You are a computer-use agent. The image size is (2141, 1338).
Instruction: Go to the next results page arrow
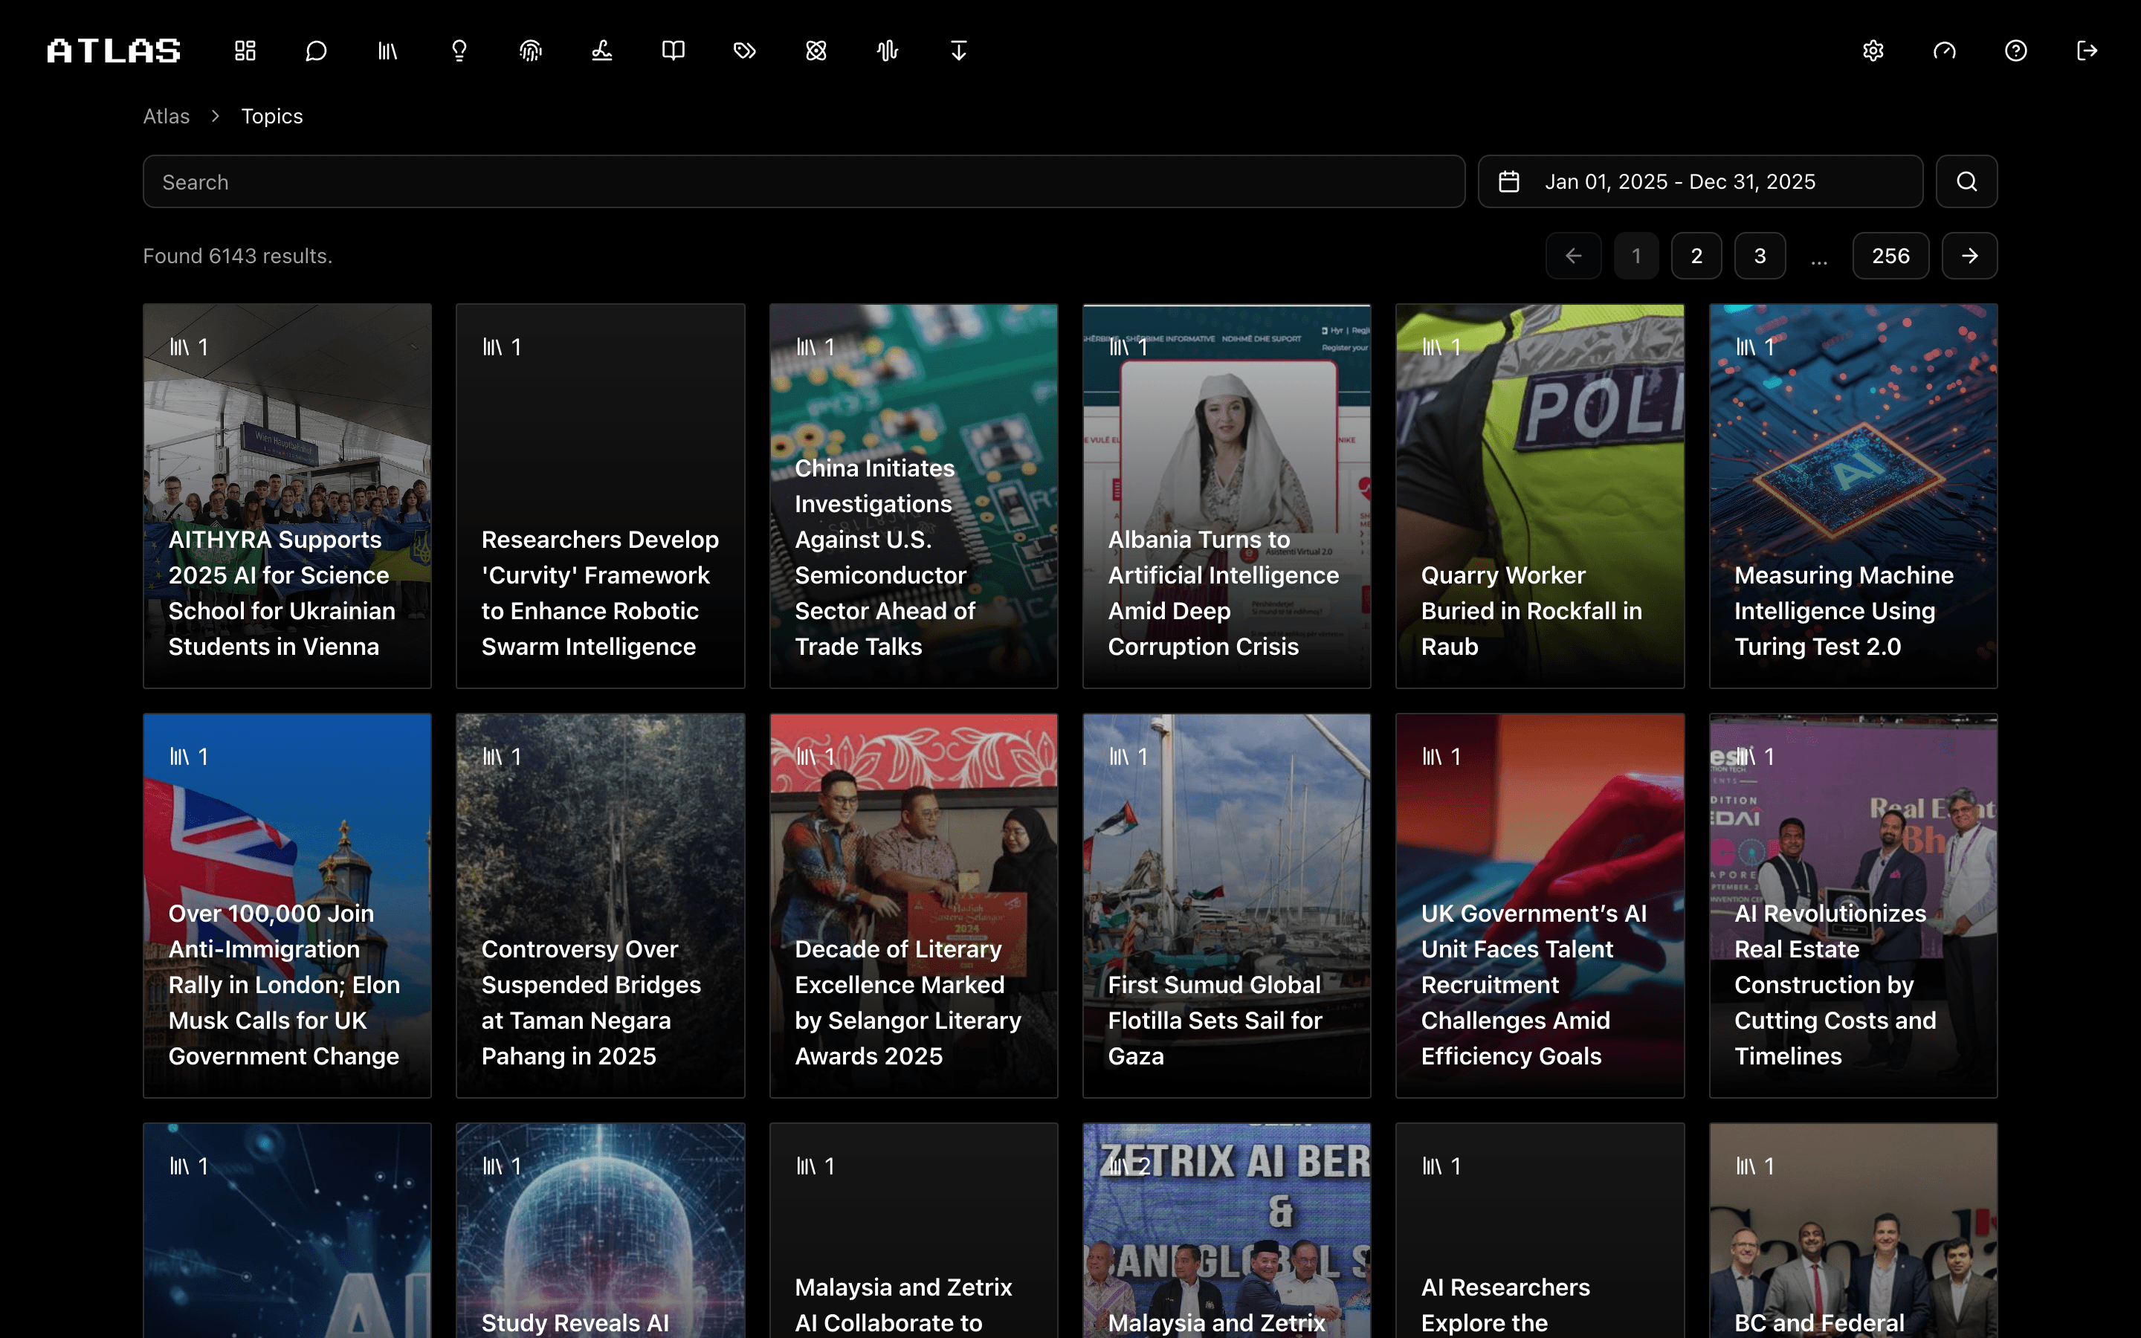tap(1969, 256)
